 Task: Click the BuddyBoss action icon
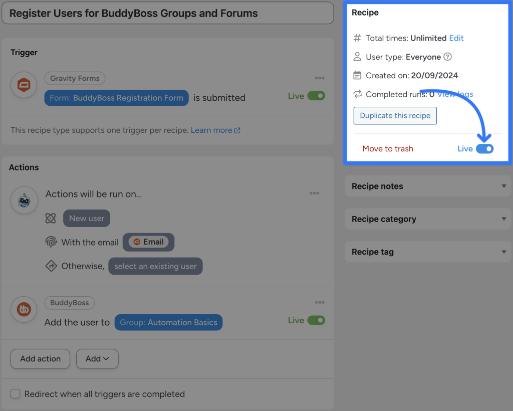pos(24,310)
